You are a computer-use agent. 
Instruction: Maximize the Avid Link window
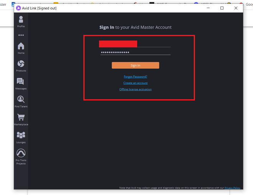point(222,8)
